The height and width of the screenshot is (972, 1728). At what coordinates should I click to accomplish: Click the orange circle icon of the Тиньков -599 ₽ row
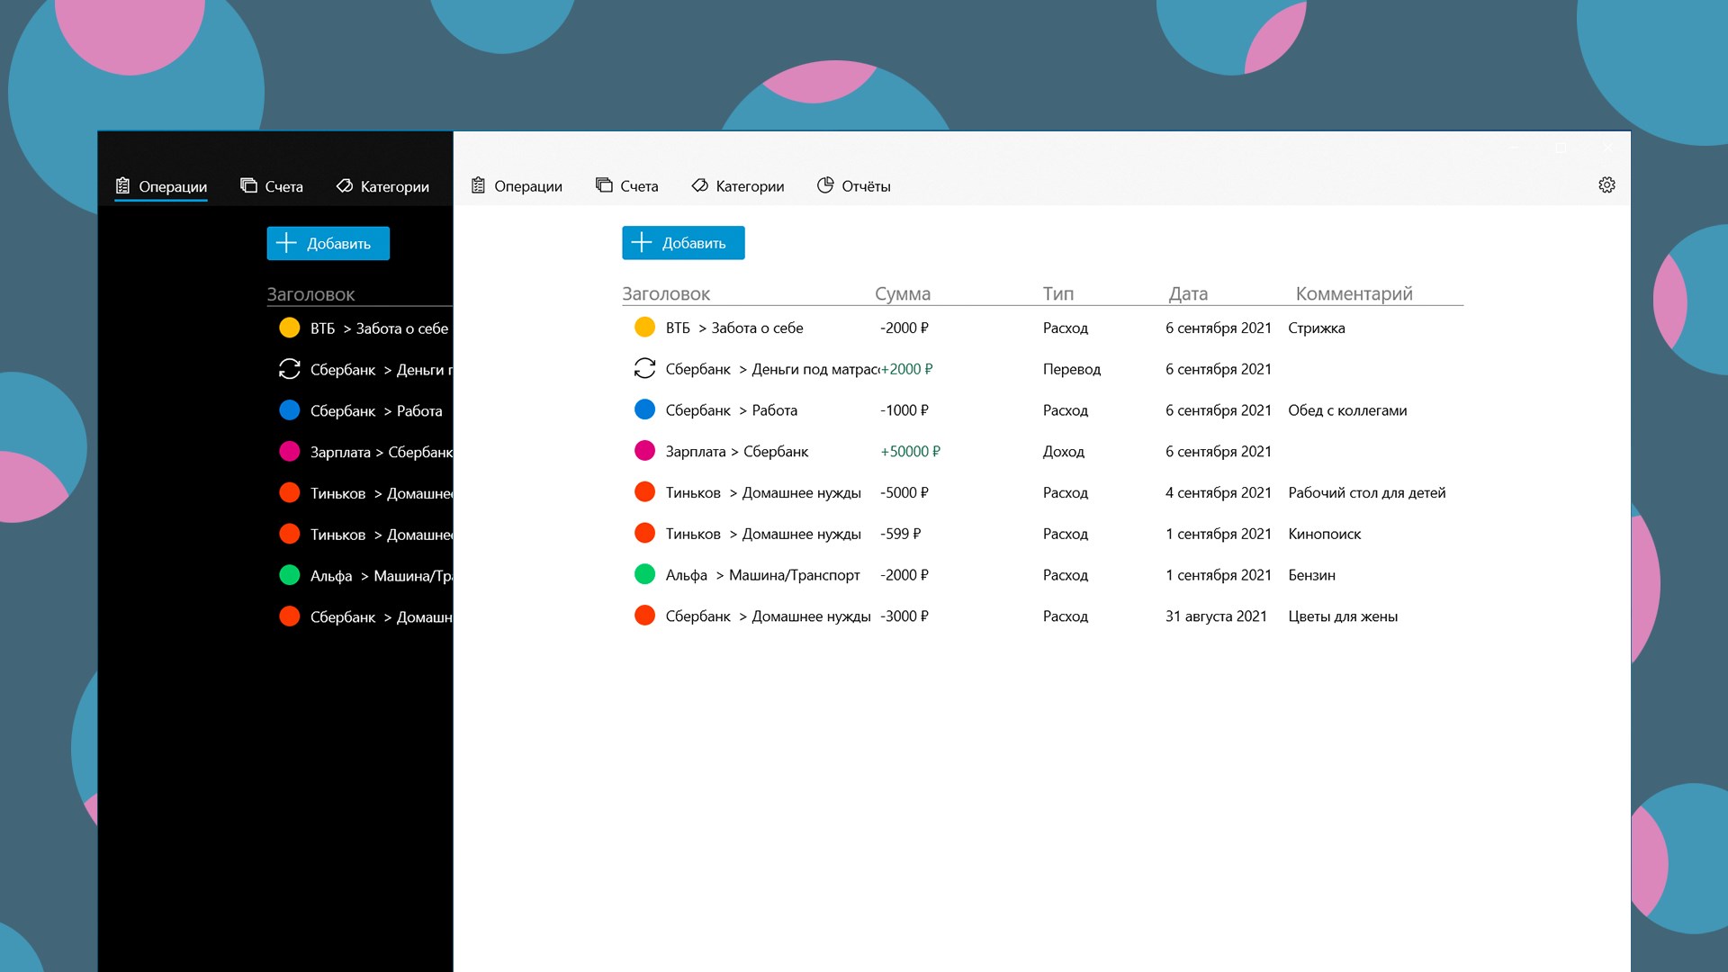(644, 533)
